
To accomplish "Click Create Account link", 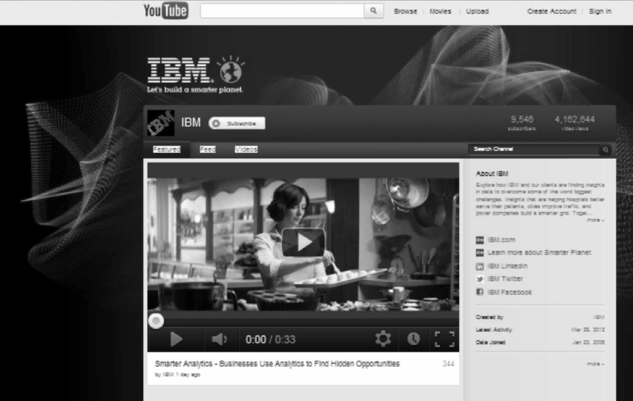I will point(552,11).
